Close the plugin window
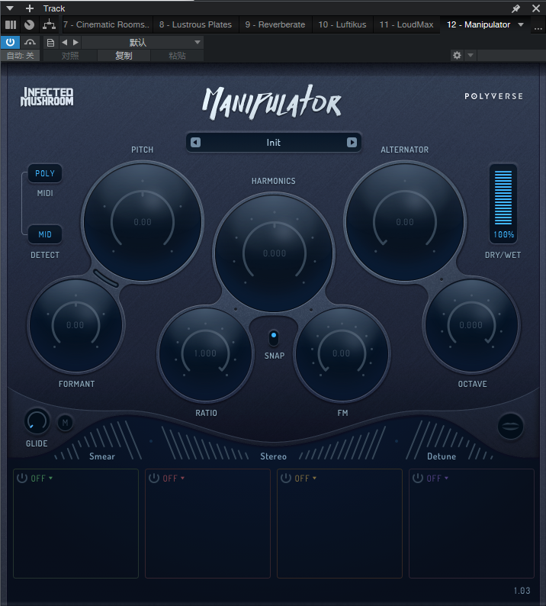The image size is (546, 606). pos(536,8)
